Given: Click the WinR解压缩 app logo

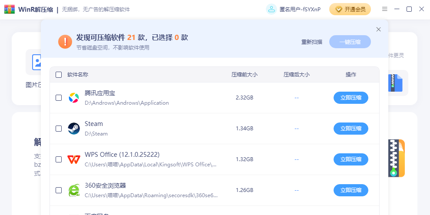Looking at the screenshot, I should click(10, 9).
